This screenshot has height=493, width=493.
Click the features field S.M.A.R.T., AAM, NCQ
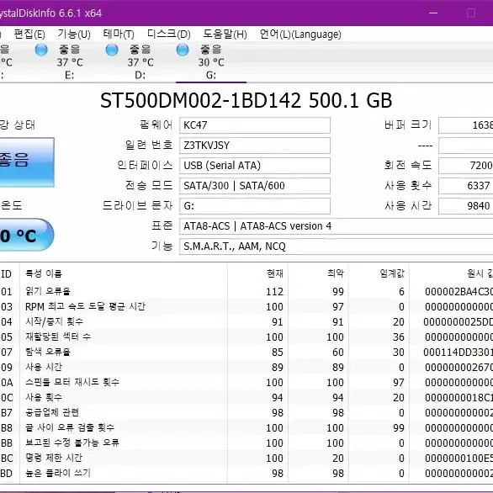[x=337, y=246]
